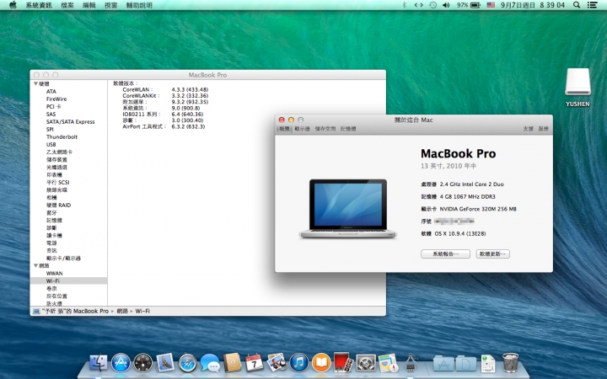
Task: Select SATA/SATA Express item
Action: click(x=71, y=121)
